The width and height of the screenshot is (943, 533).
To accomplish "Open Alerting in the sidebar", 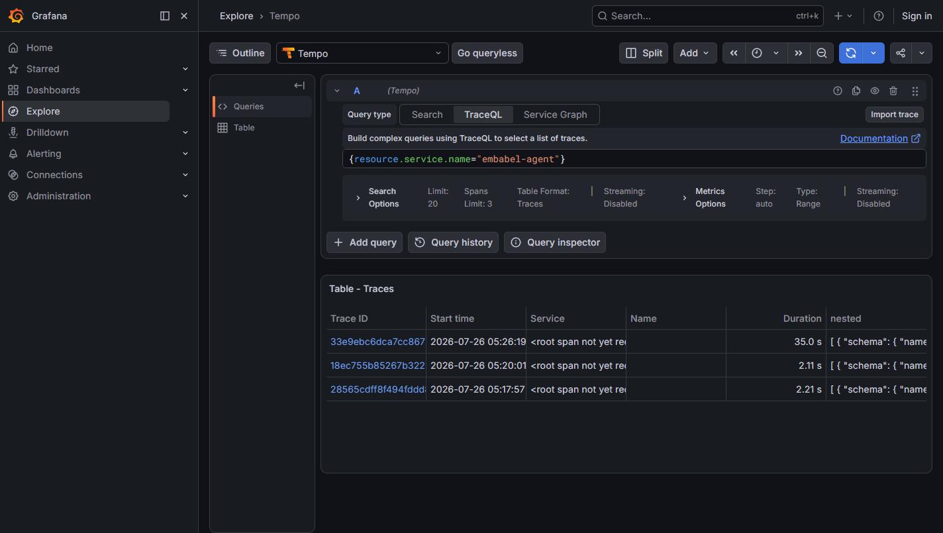I will click(x=44, y=154).
